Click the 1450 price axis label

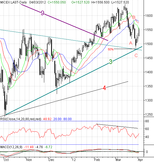[149, 58]
